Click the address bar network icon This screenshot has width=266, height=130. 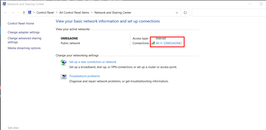coord(30,12)
